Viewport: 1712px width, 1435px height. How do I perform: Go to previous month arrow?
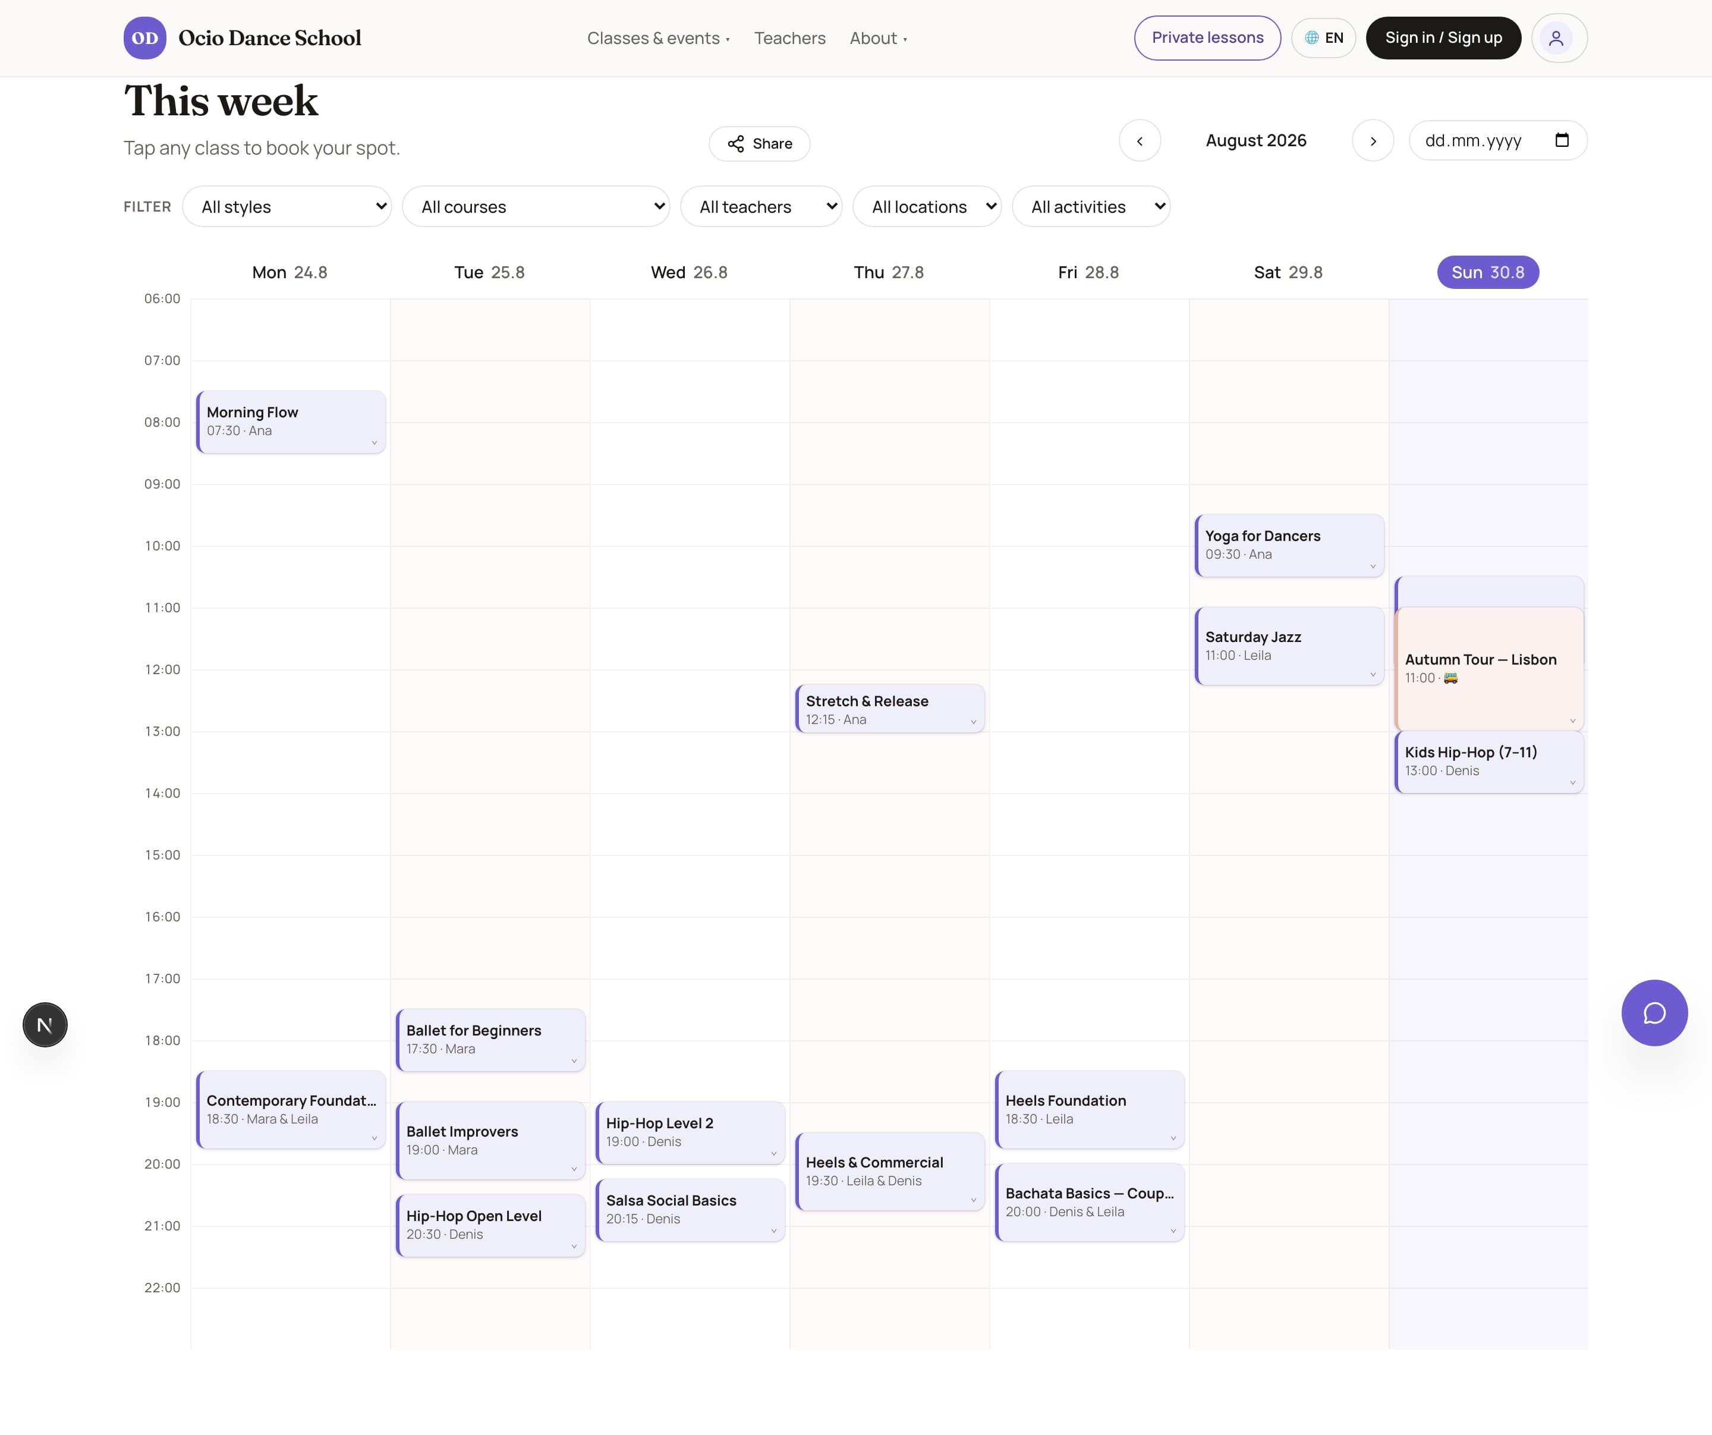point(1139,141)
